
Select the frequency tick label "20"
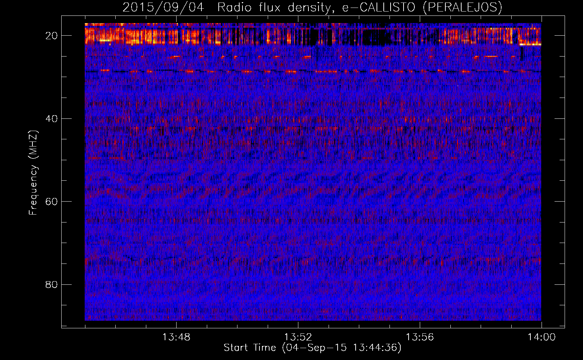[52, 36]
